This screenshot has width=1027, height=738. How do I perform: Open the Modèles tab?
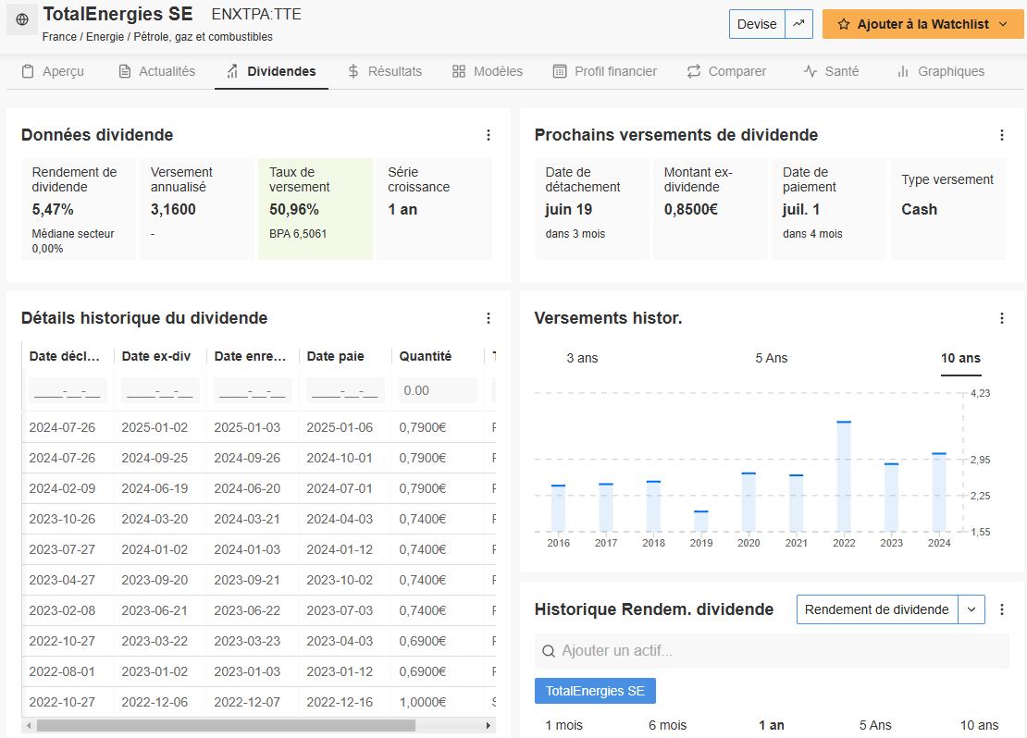[x=488, y=71]
